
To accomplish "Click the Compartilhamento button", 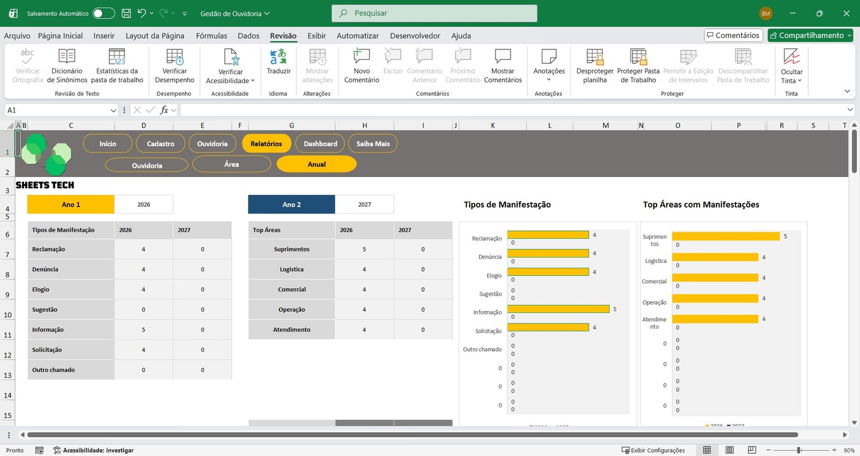I will [x=806, y=35].
